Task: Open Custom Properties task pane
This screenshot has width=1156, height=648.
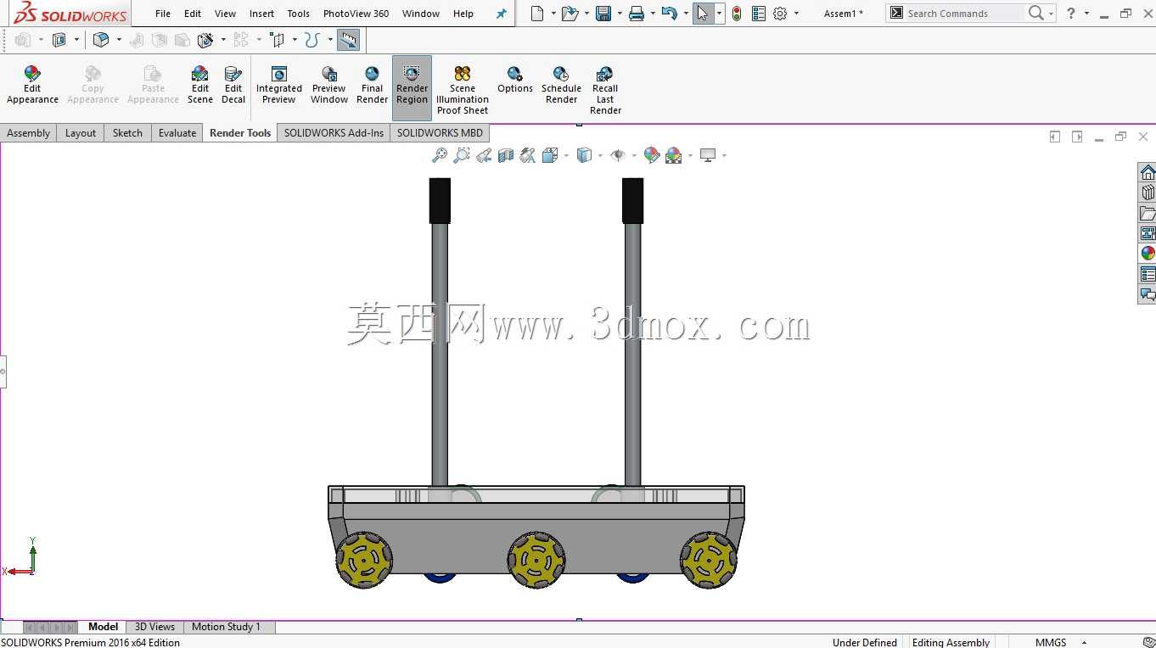Action: [x=1148, y=275]
